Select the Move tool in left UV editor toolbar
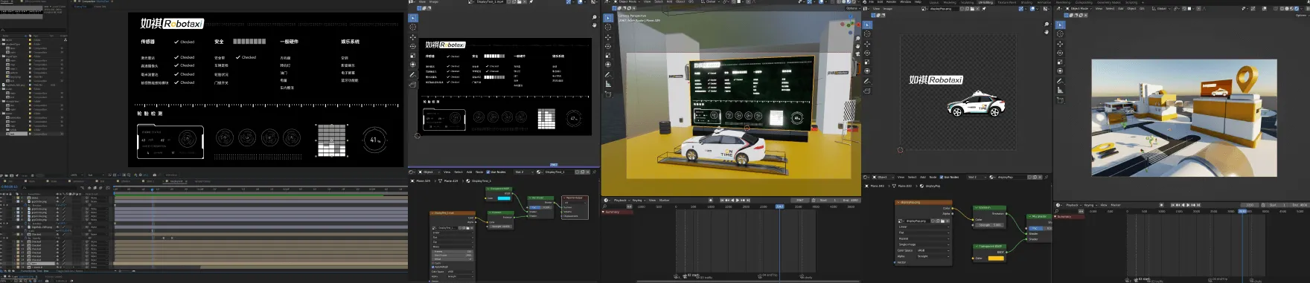This screenshot has width=1310, height=283. tap(413, 36)
